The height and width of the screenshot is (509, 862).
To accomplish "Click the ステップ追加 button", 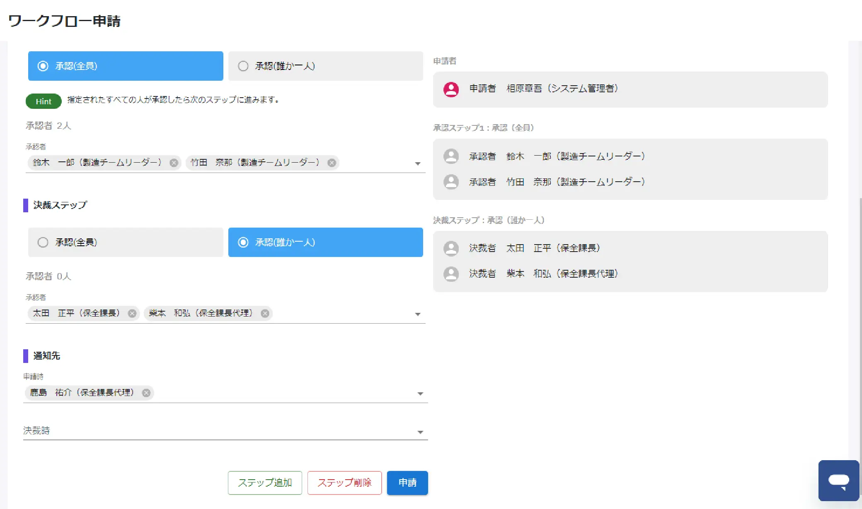I will (x=265, y=483).
